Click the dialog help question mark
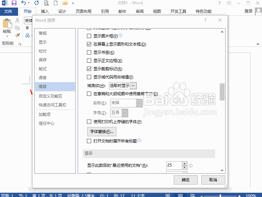 (205, 20)
